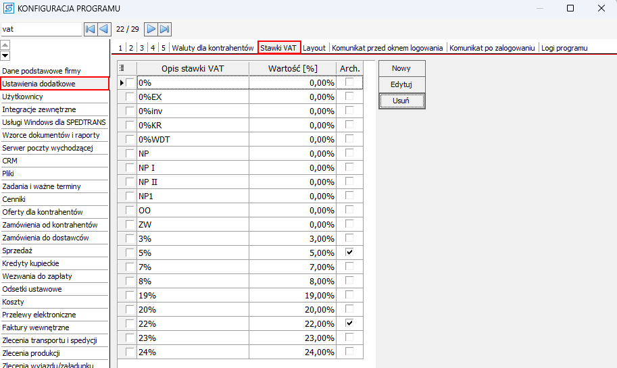Viewport: 617px width, 368px height.
Task: Tick the row selector checkbox for 0%EX
Action: click(130, 97)
